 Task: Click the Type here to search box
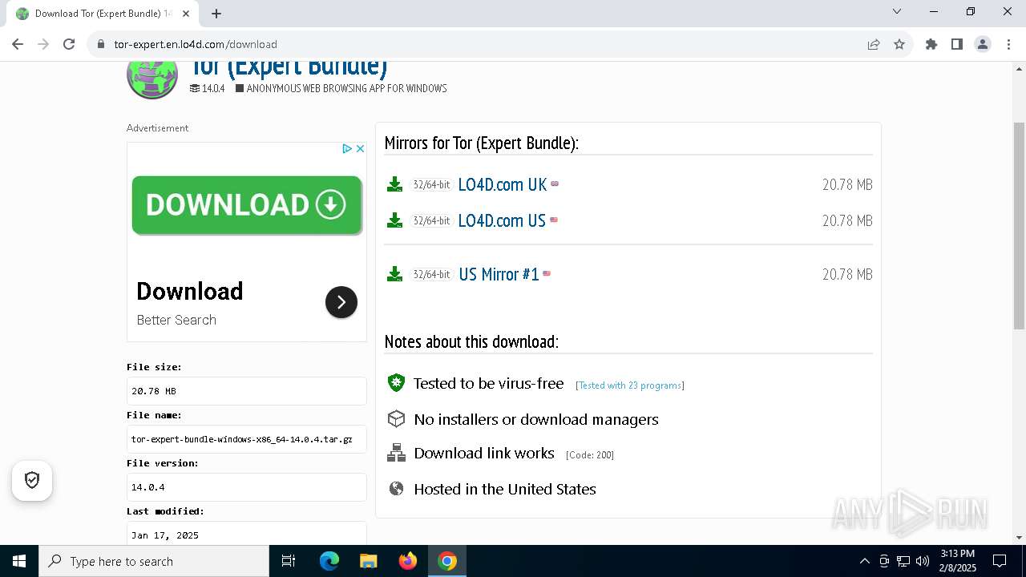[x=154, y=561]
